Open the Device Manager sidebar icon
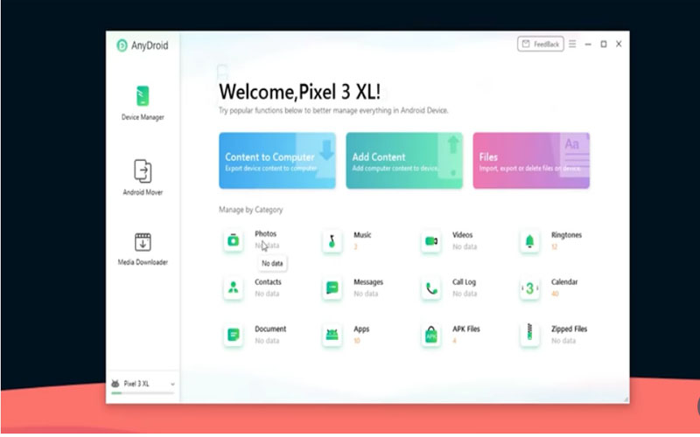The height and width of the screenshot is (437, 700). [x=143, y=96]
